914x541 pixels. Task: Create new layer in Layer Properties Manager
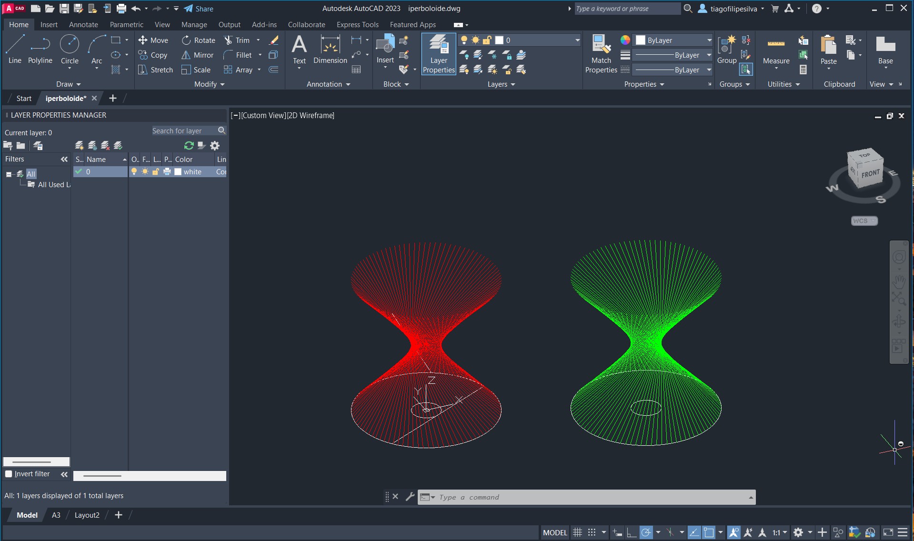80,146
